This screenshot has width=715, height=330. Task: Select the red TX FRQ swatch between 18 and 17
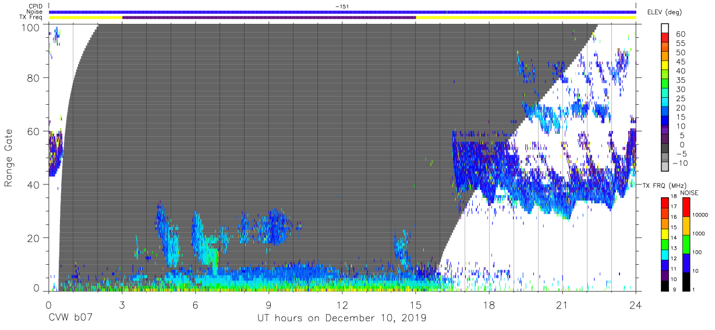[665, 203]
